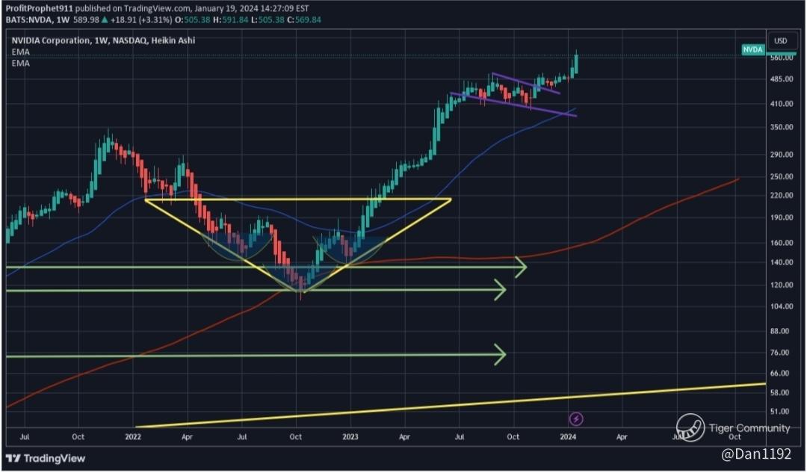Viewport: 807px width, 473px height.
Task: Click the 250.00 price axis label
Action: point(782,176)
